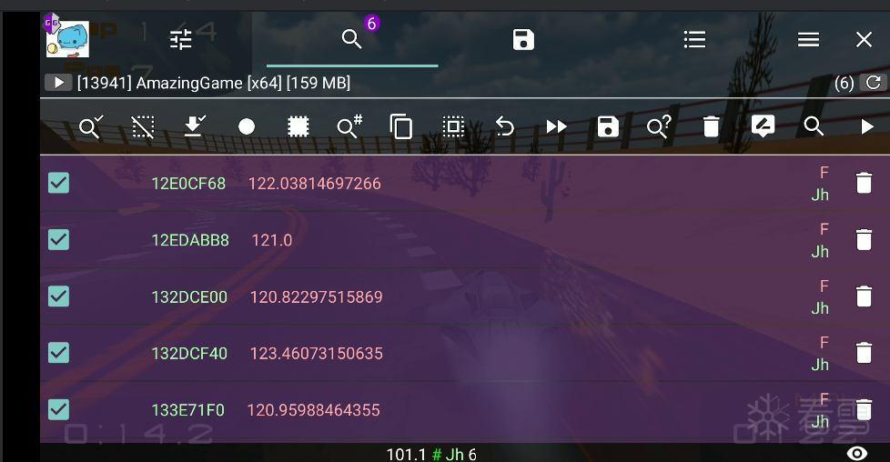Start new search with toolbar magnifier
The height and width of the screenshot is (462, 890).
pos(814,126)
